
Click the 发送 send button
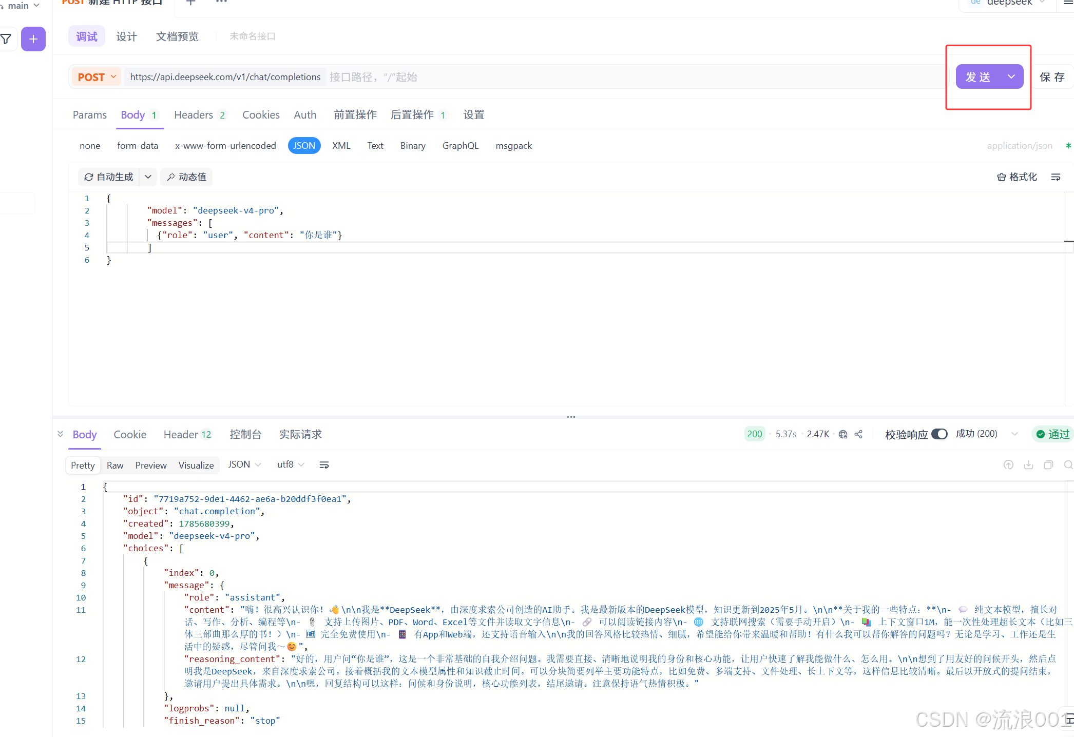978,77
